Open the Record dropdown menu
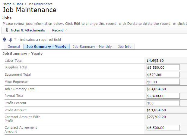The height and width of the screenshot is (138, 187). pos(59,30)
